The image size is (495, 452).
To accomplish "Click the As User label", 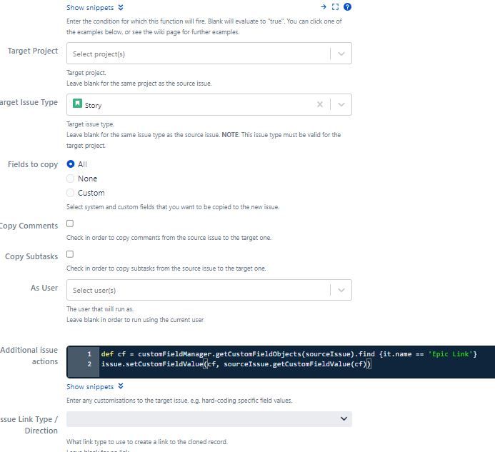I will (44, 288).
